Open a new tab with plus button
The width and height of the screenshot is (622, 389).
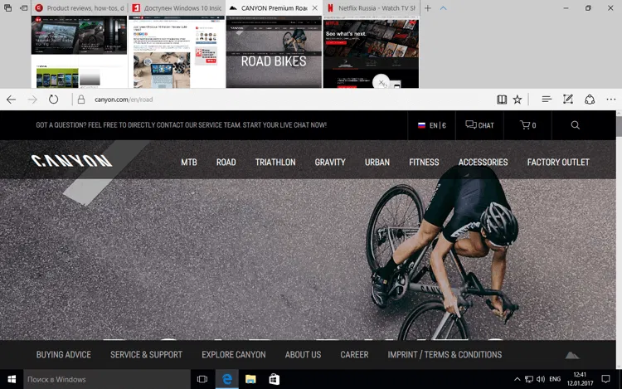tap(428, 8)
